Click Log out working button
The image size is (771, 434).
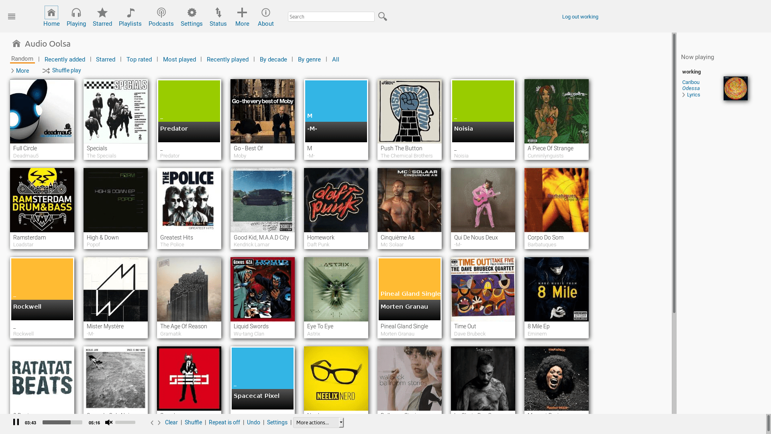(580, 16)
